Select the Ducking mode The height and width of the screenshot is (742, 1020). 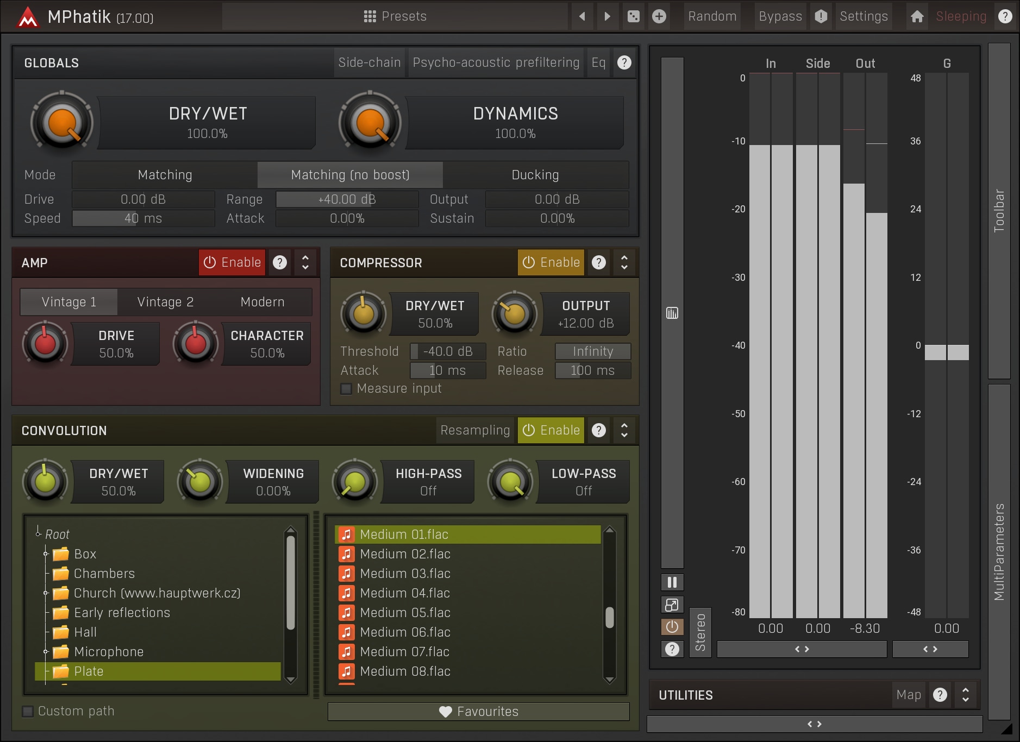(x=535, y=175)
